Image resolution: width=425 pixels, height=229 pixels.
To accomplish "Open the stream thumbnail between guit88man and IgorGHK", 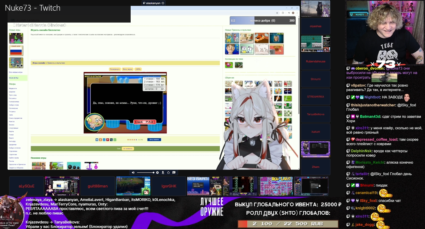I will 133,186.
